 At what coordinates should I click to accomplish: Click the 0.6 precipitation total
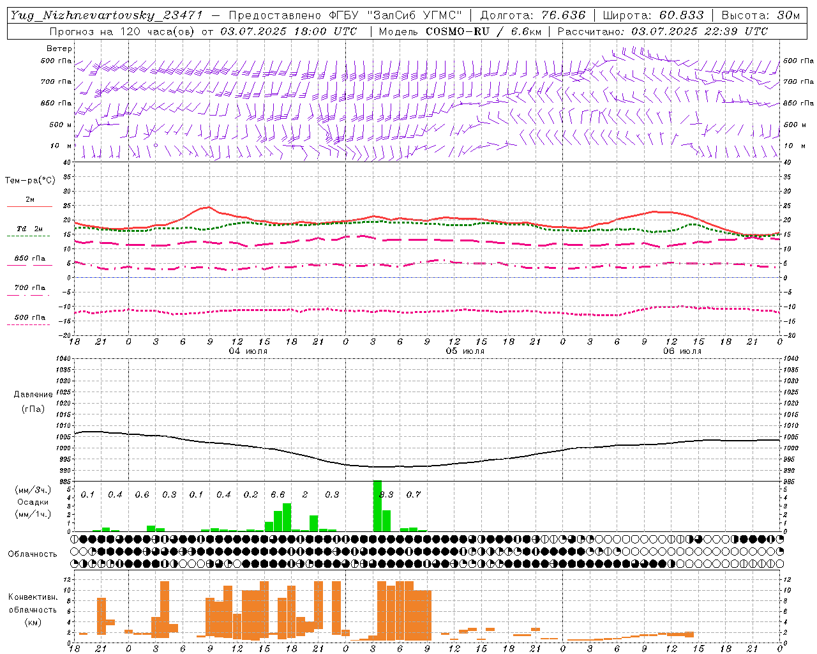pos(142,494)
